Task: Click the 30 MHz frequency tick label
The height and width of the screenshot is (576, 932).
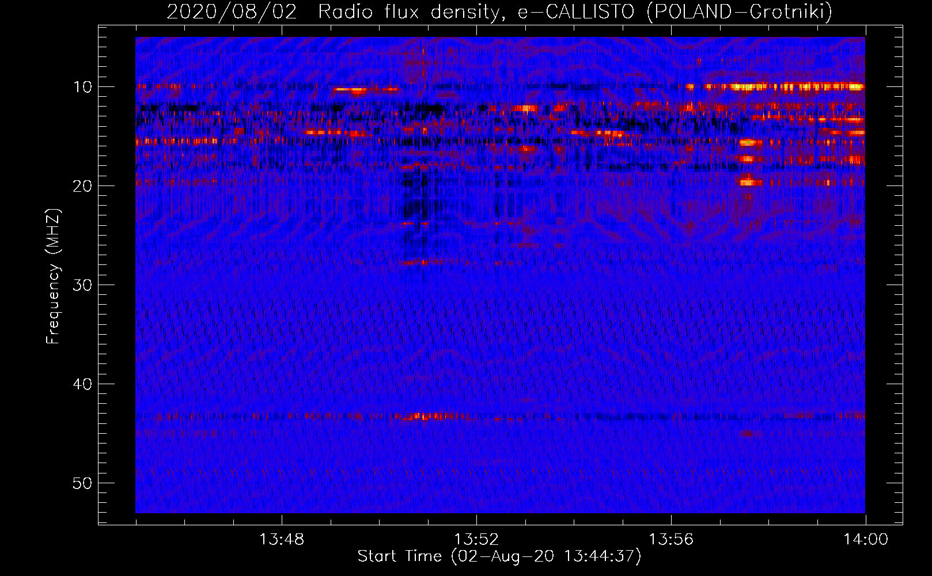Action: pyautogui.click(x=83, y=285)
